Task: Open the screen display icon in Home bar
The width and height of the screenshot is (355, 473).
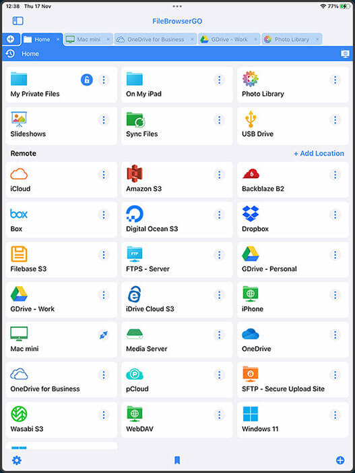Action: tap(345, 54)
